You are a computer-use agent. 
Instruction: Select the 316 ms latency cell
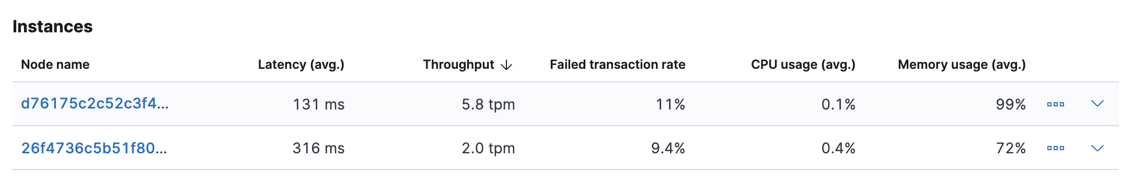[319, 148]
